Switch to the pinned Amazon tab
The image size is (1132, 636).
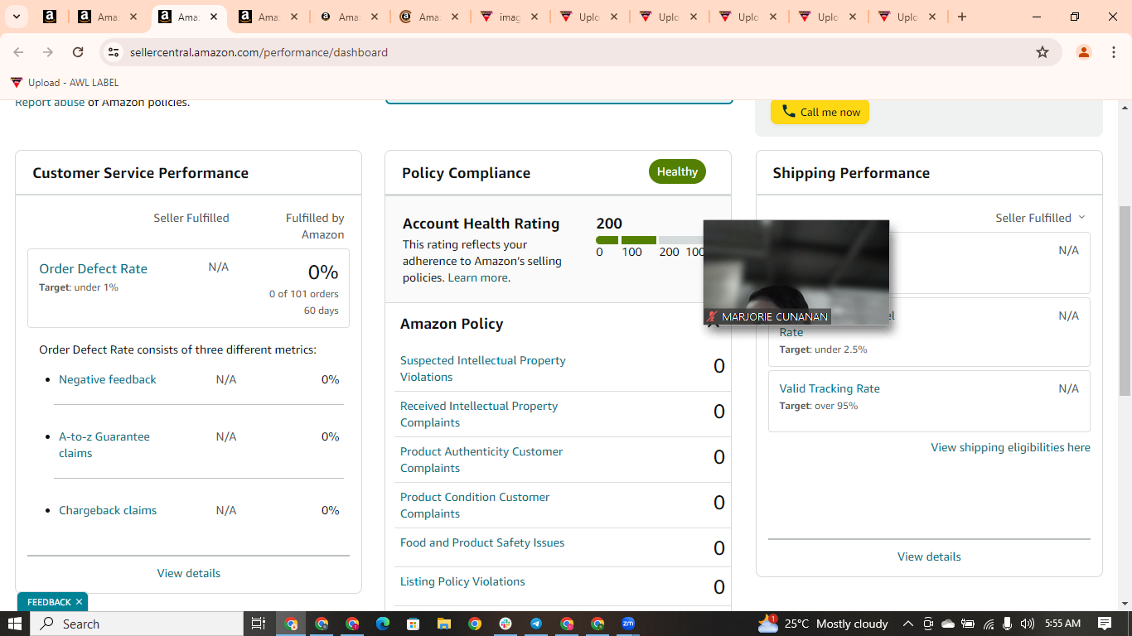(x=49, y=17)
